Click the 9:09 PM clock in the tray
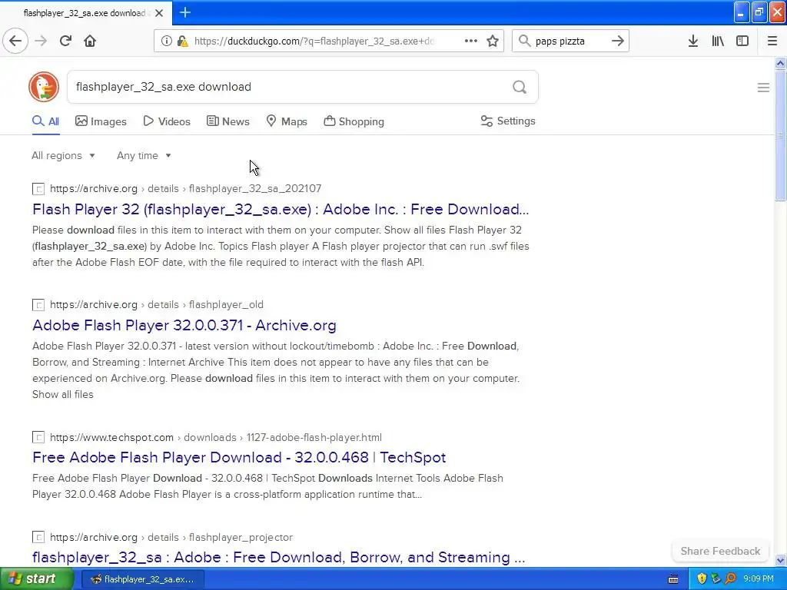This screenshot has width=787, height=590. [759, 579]
